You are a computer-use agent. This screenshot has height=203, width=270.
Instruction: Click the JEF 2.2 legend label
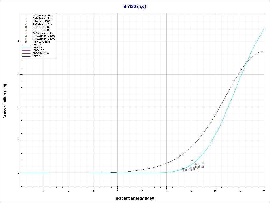(37, 45)
